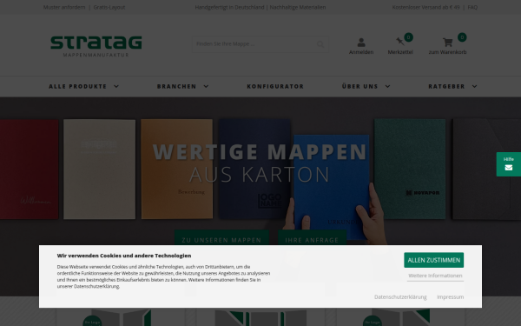The height and width of the screenshot is (326, 521).
Task: Click the Hilfe envelope side tab
Action: [x=508, y=164]
